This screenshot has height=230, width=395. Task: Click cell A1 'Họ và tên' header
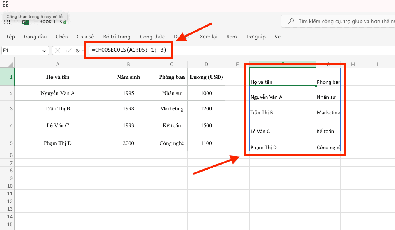(x=58, y=77)
